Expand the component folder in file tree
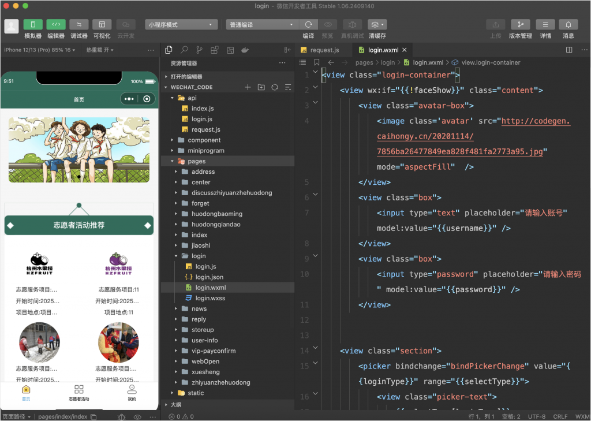This screenshot has width=591, height=421. (x=204, y=140)
